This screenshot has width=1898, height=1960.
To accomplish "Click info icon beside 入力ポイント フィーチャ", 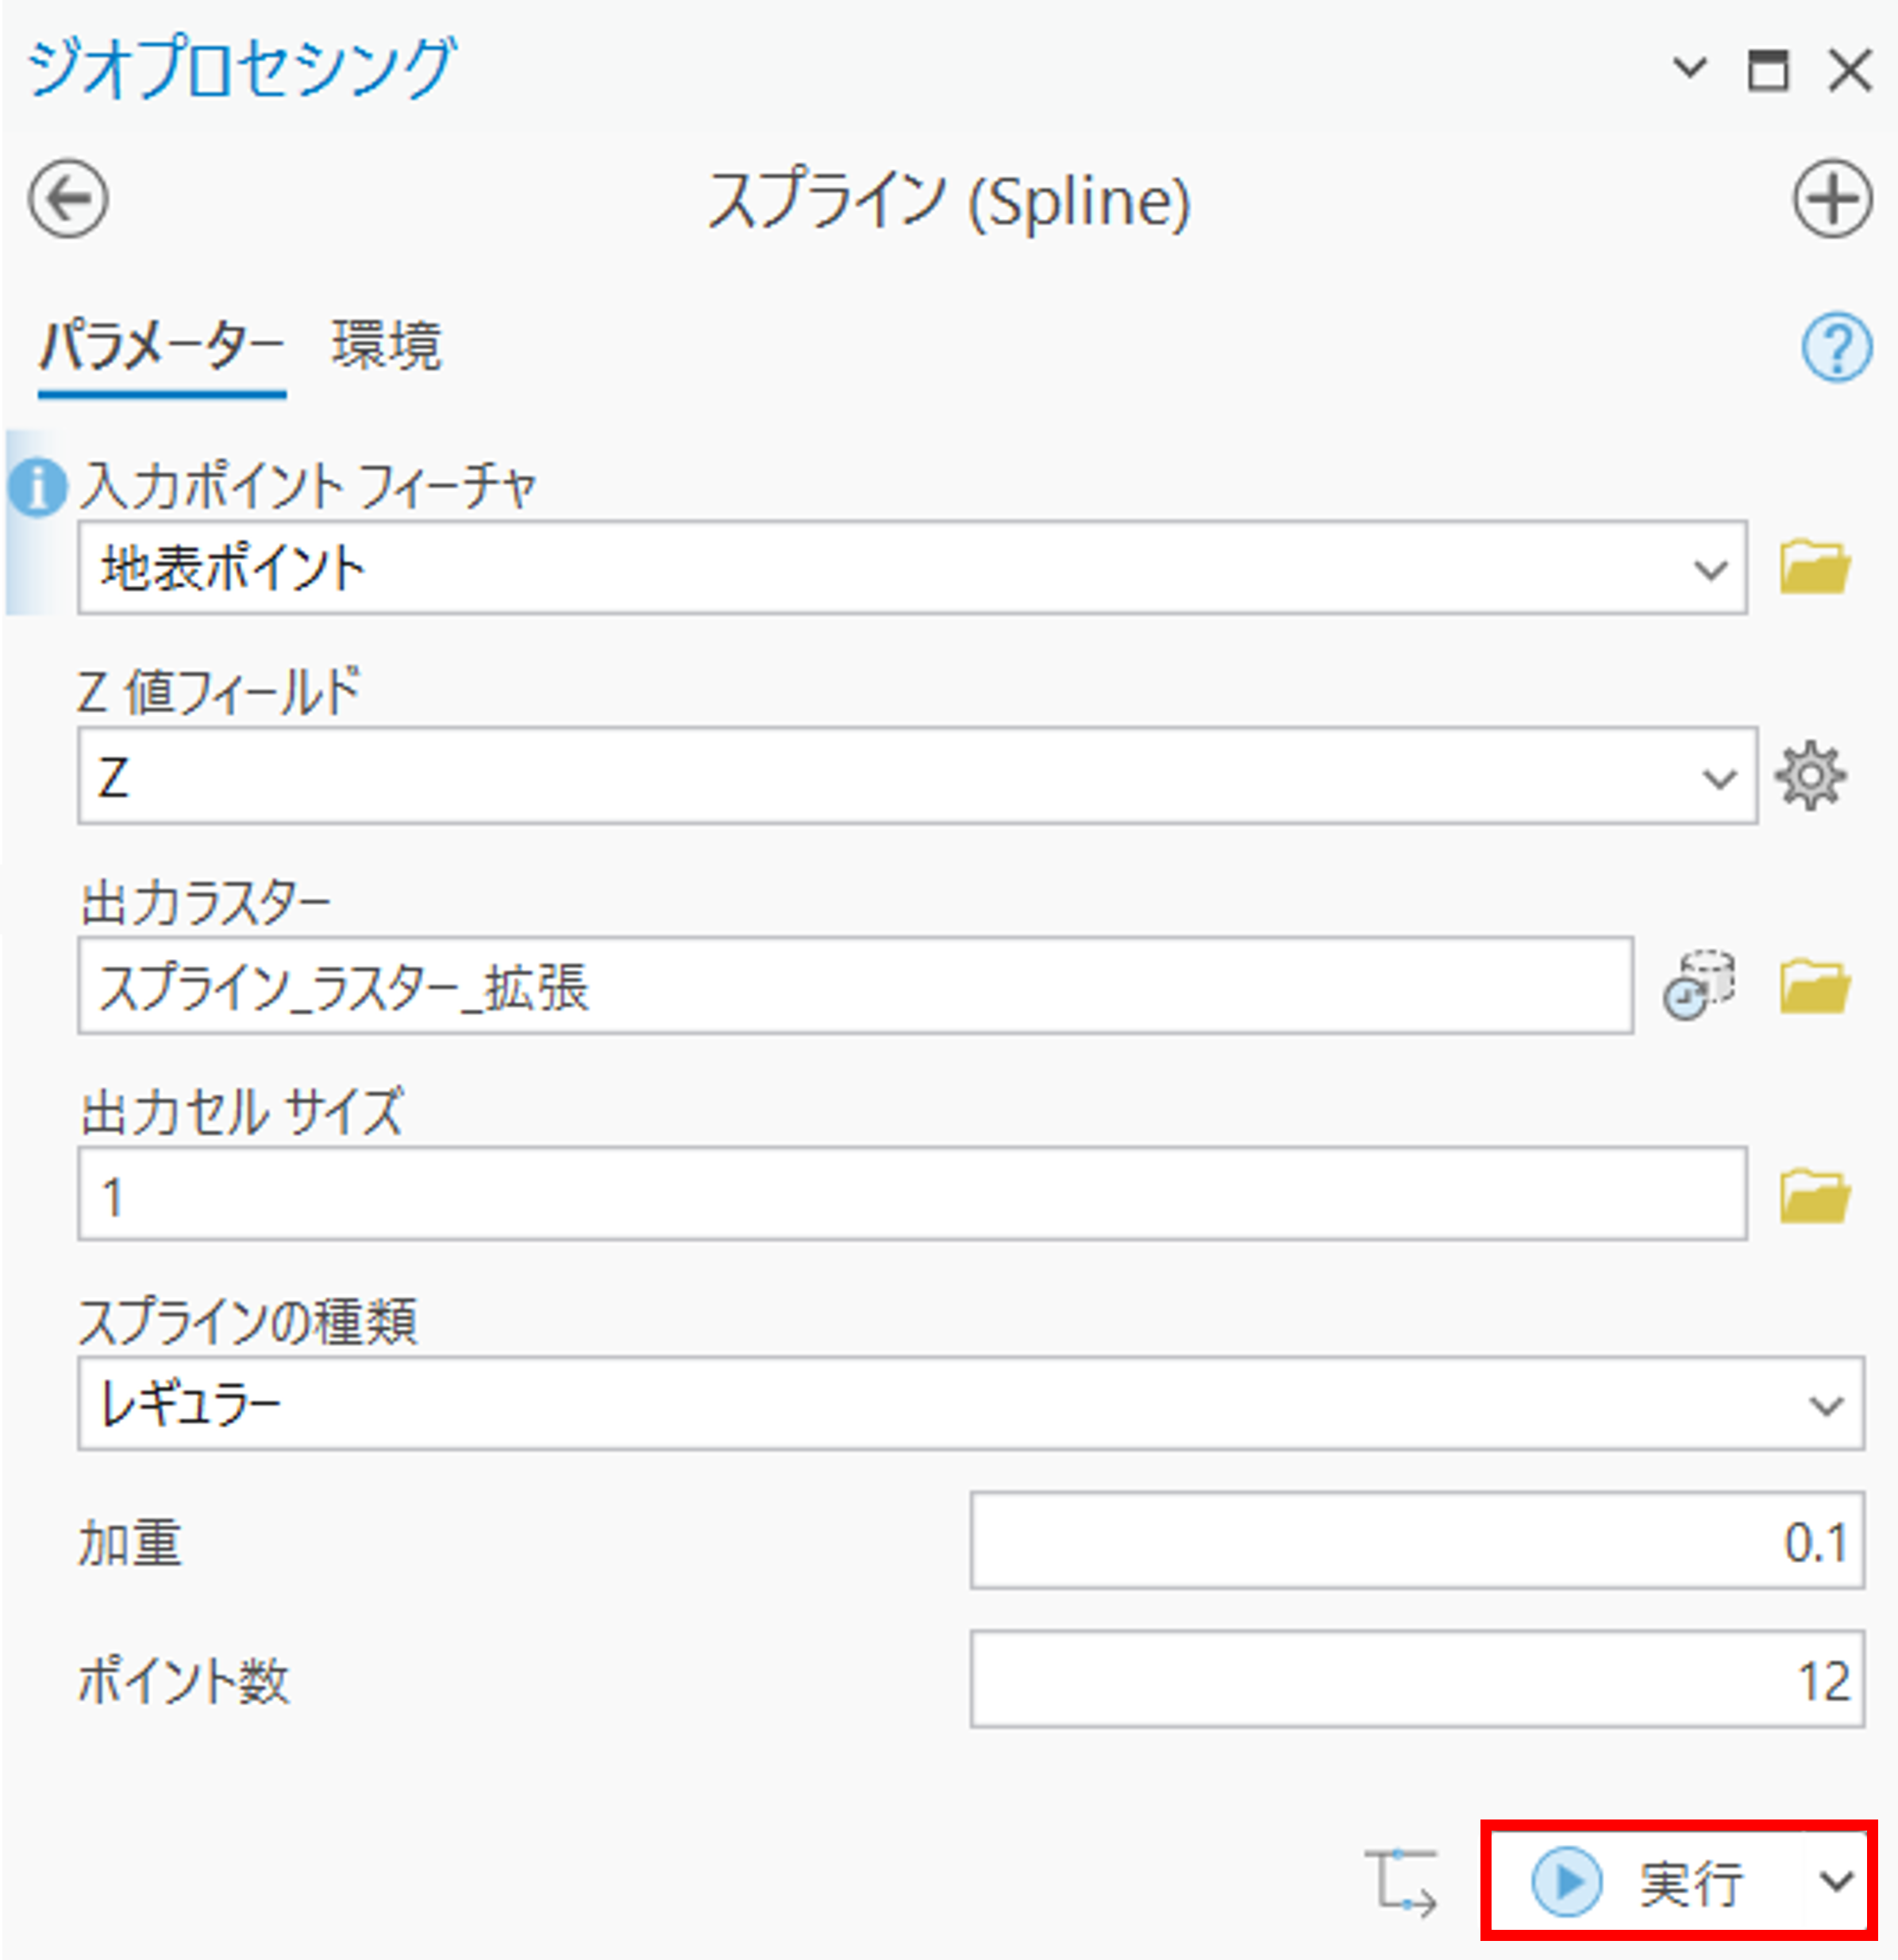I will pyautogui.click(x=37, y=488).
